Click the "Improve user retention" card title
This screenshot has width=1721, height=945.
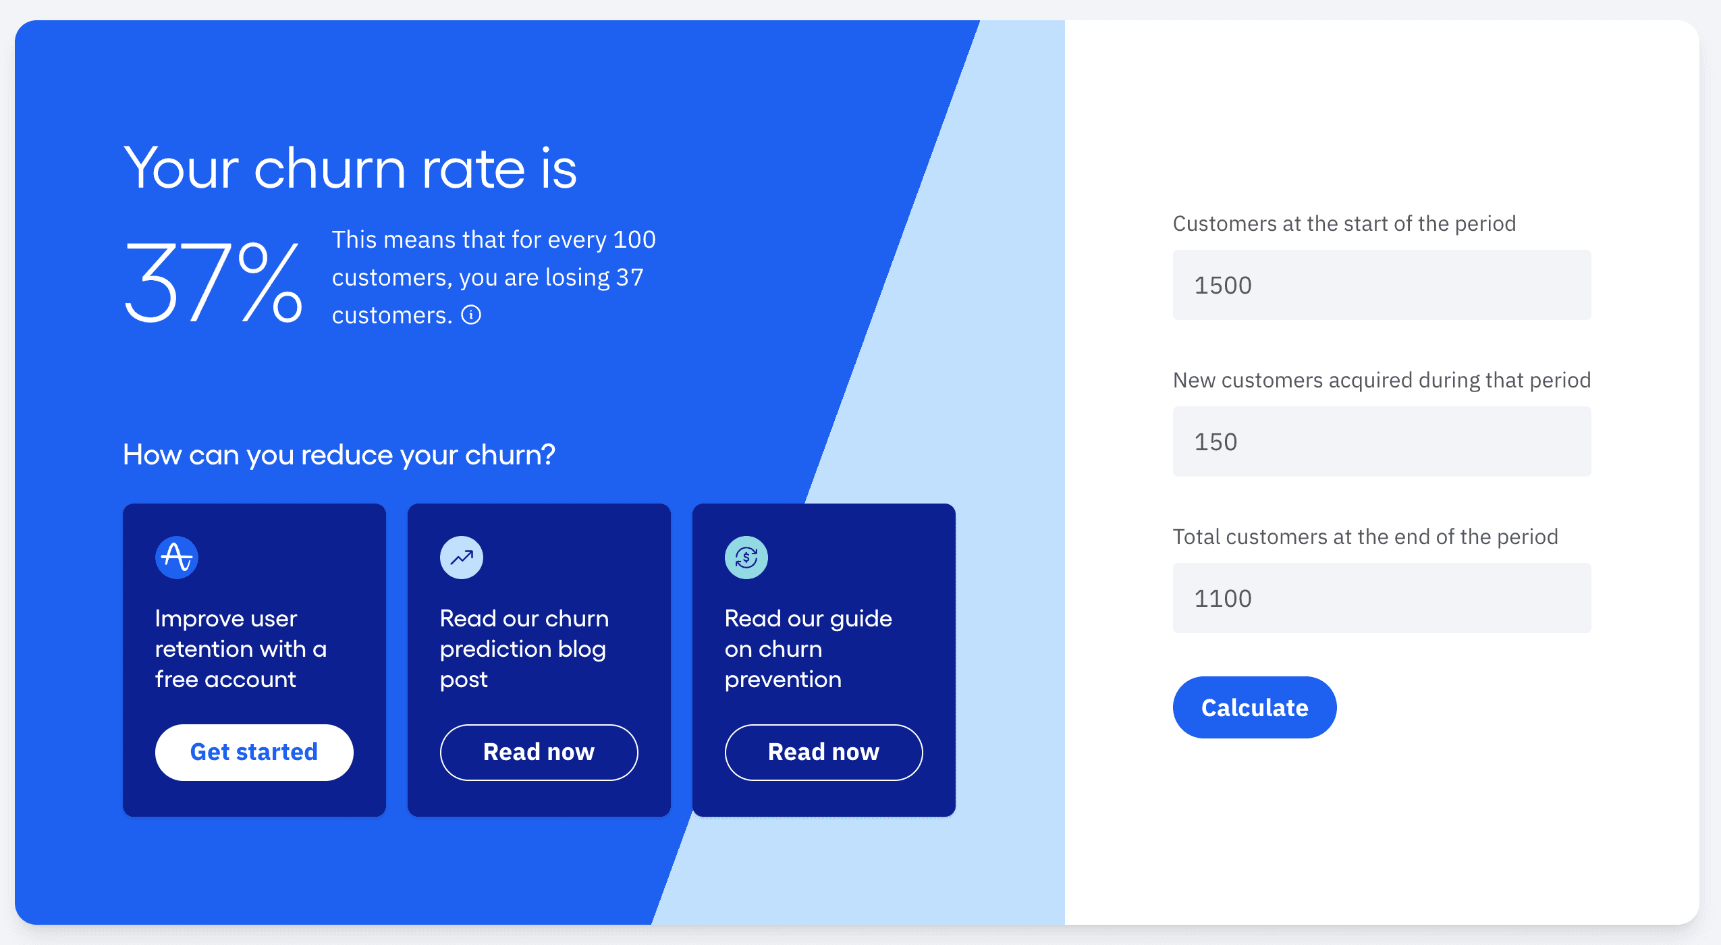[241, 649]
